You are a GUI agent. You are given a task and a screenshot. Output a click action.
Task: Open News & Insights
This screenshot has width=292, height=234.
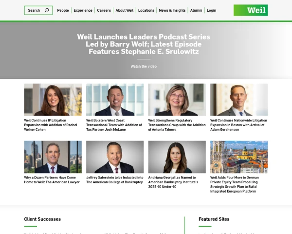pos(172,10)
